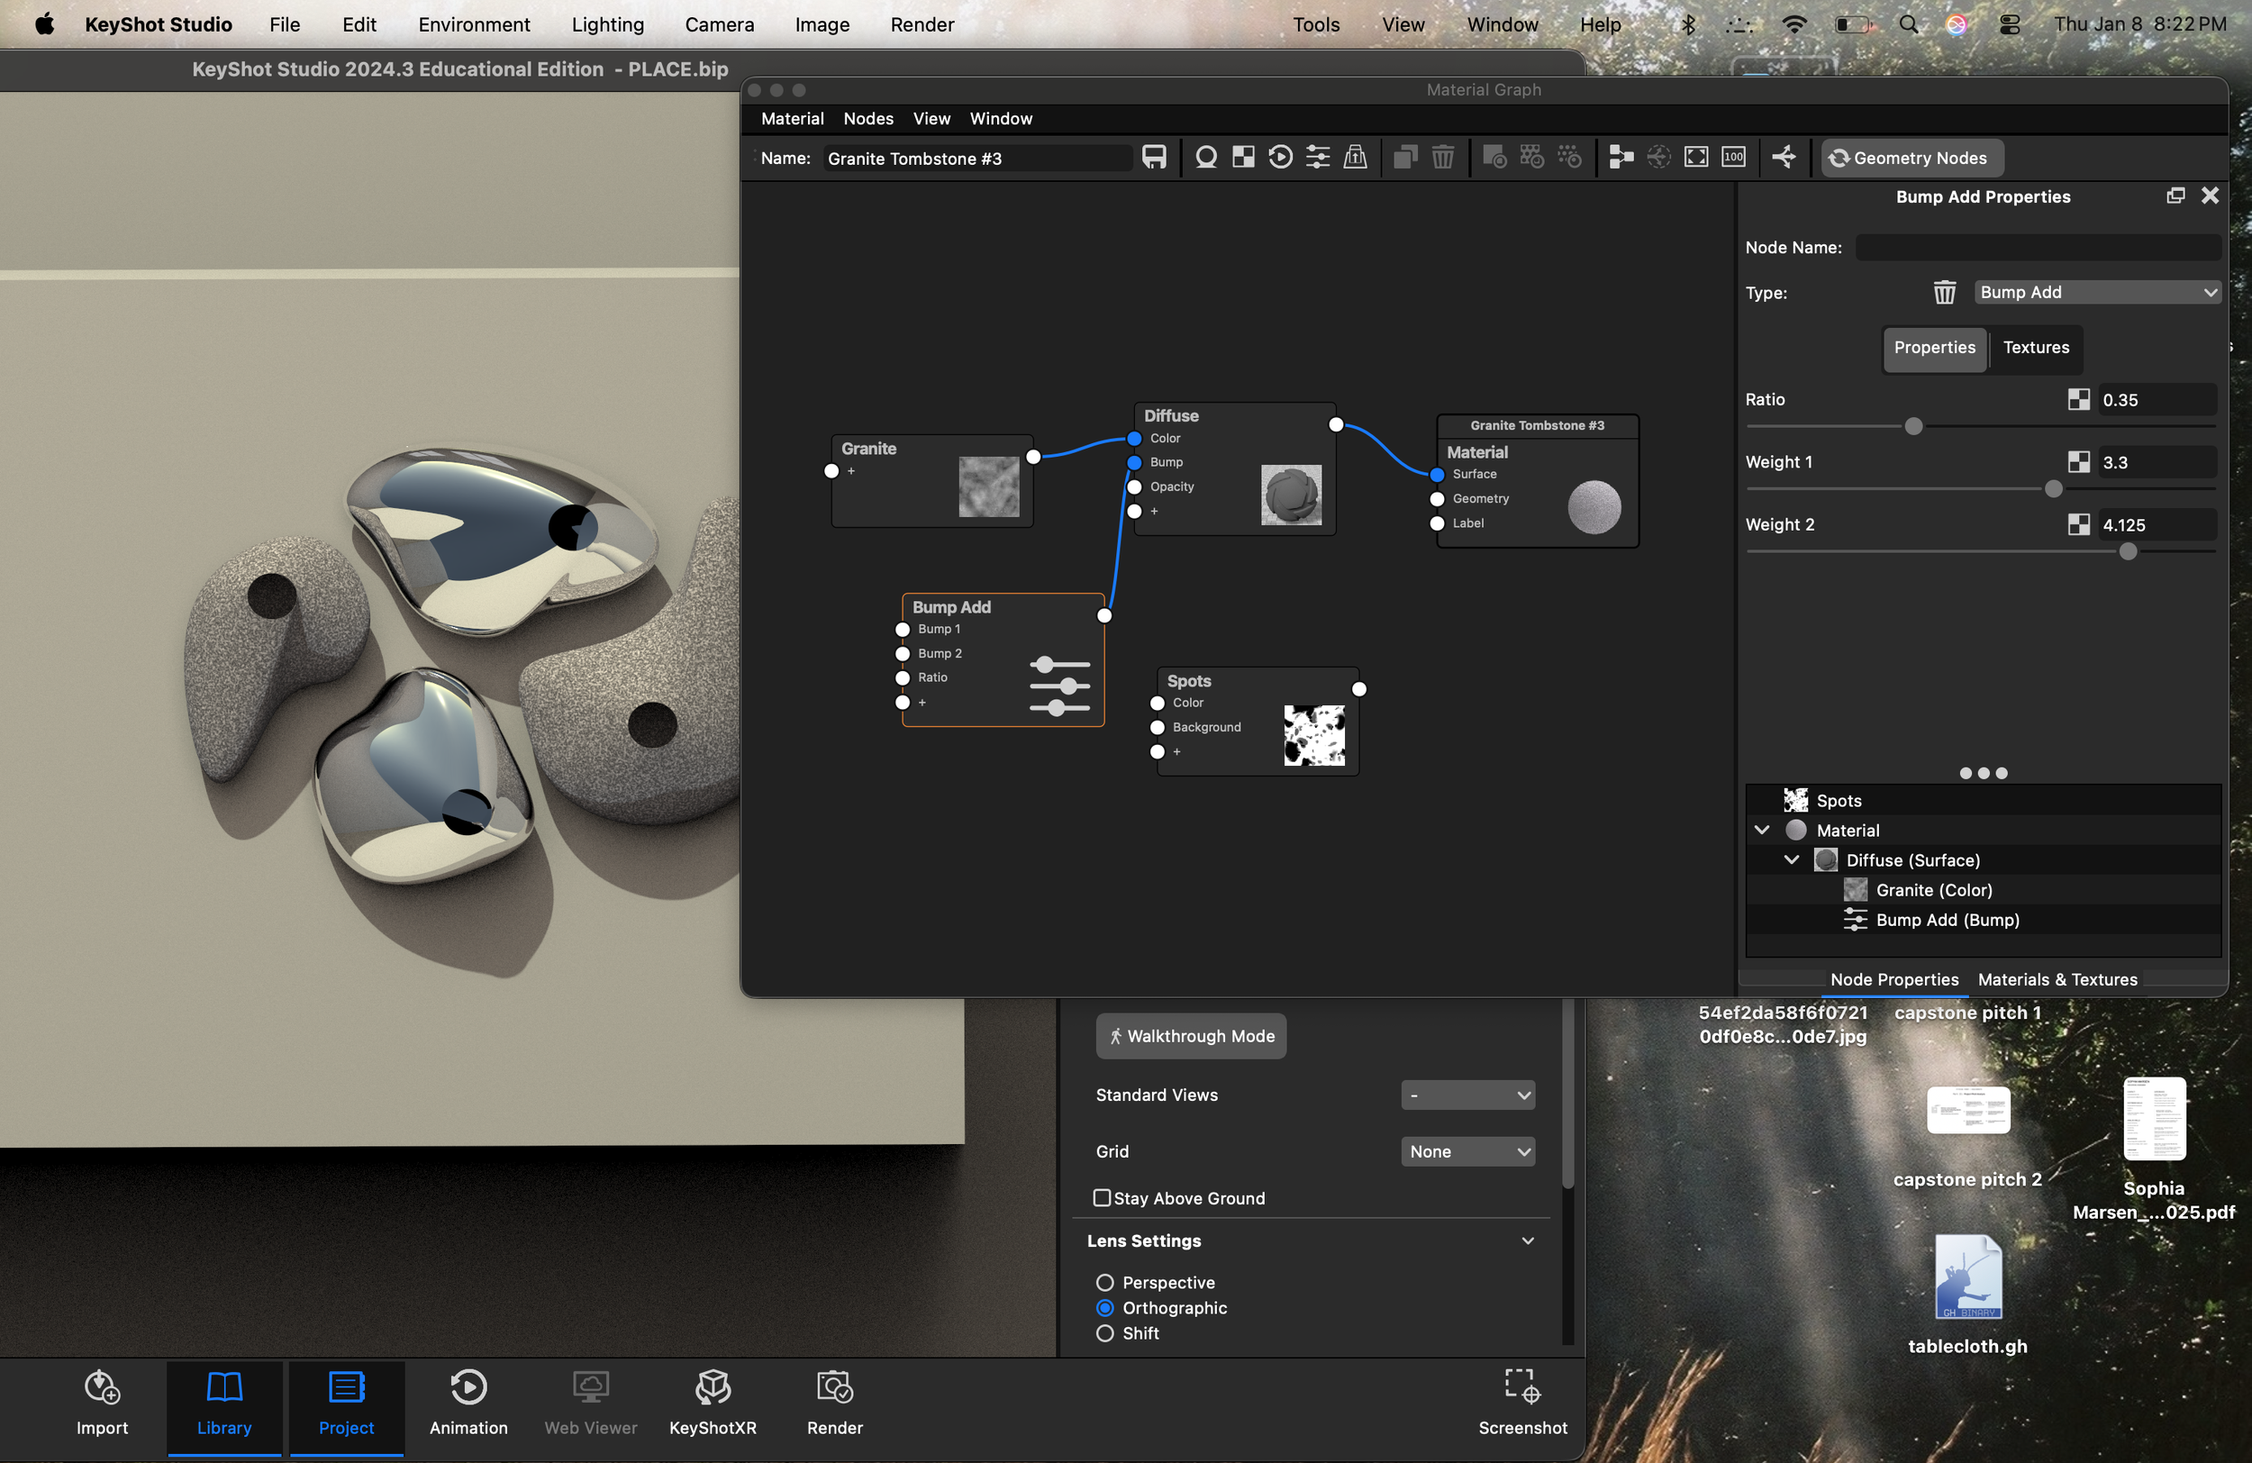Screen dimensions: 2252x1463
Task: Click the save material to library icon
Action: 1153,157
